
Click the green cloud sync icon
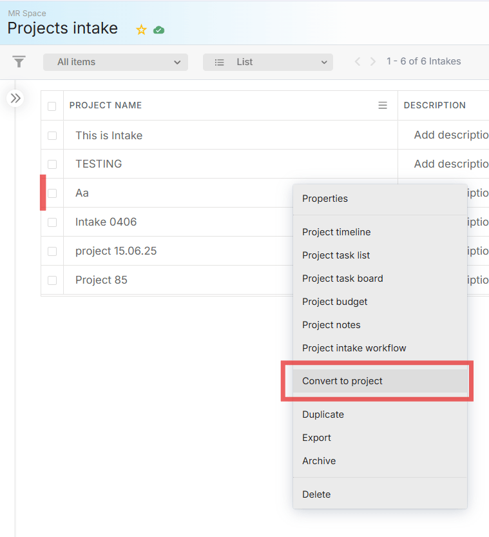coord(158,30)
